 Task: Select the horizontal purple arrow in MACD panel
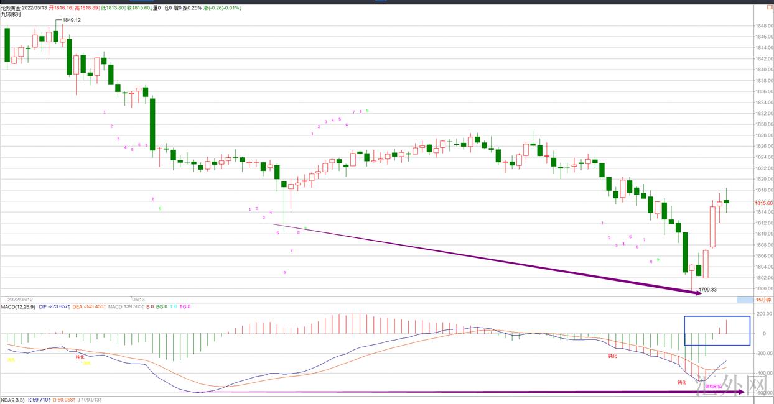pyautogui.click(x=460, y=392)
